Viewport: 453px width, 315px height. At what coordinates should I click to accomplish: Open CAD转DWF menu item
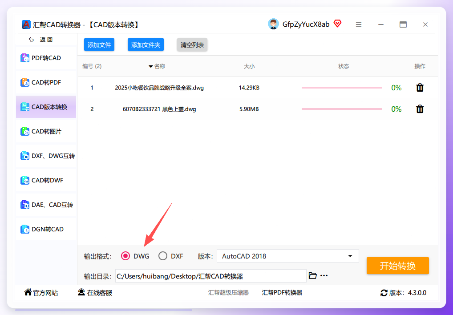46,180
